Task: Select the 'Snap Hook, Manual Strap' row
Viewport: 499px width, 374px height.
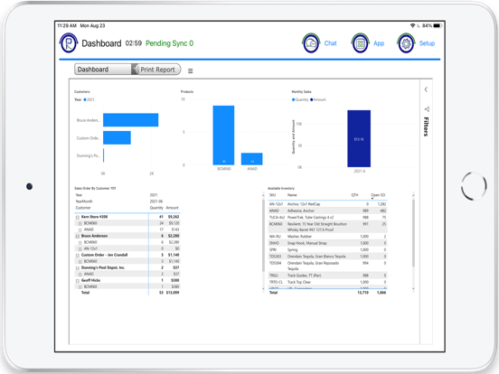Action: [x=327, y=243]
